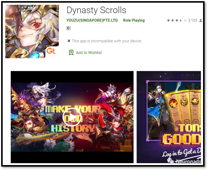Click the Add to Wishlist text
The width and height of the screenshot is (208, 170).
pyautogui.click(x=89, y=53)
